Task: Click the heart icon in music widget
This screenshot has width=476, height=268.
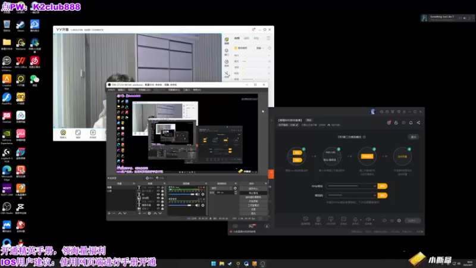Action: click(460, 18)
